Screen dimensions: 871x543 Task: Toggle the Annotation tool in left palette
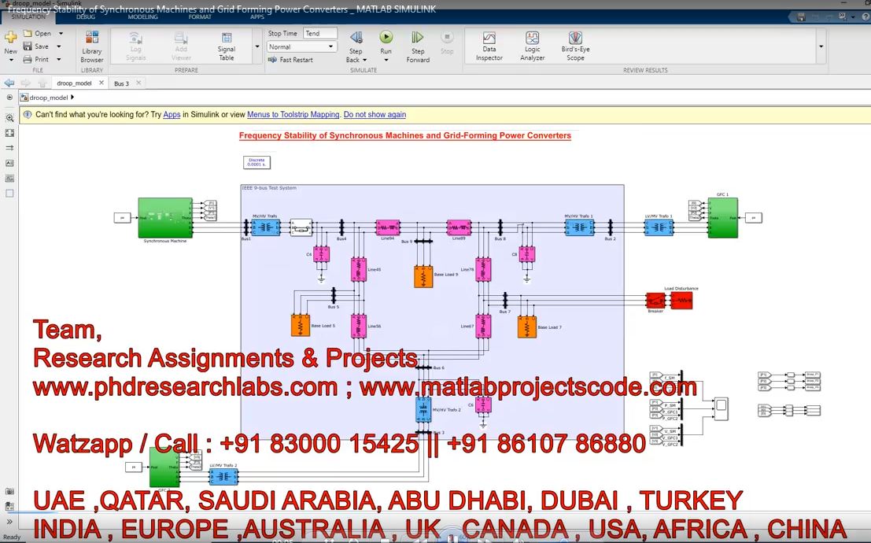[x=9, y=163]
